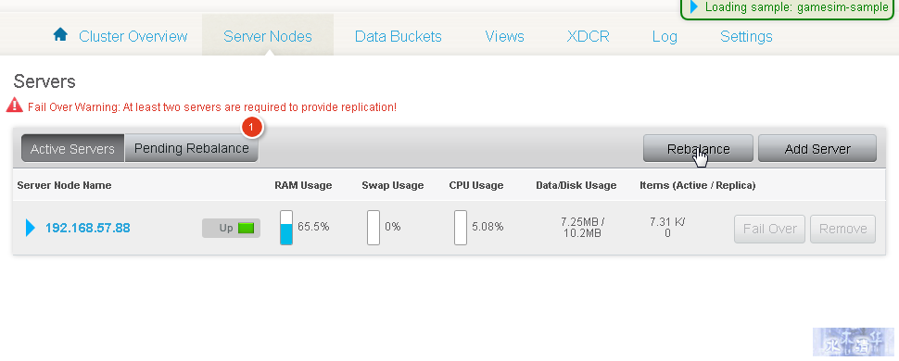899x361 pixels.
Task: Expand the 192.168.57.88 server node details
Action: [x=31, y=228]
